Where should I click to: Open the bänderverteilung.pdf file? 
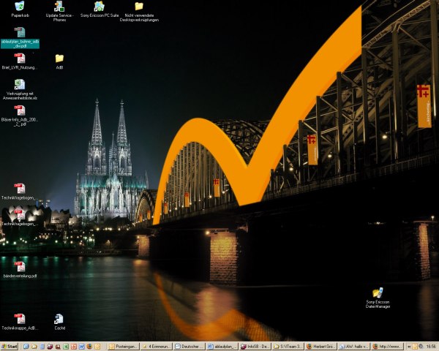20,267
